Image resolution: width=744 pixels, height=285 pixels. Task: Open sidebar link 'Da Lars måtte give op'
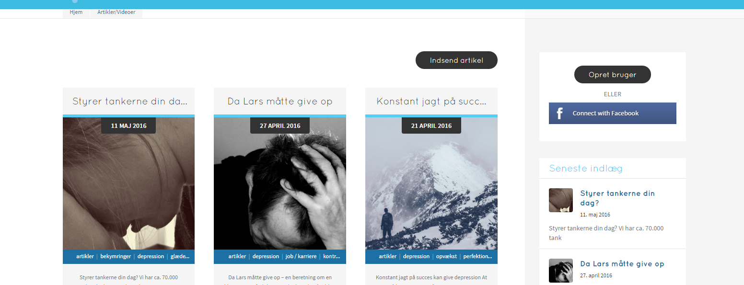tap(622, 264)
